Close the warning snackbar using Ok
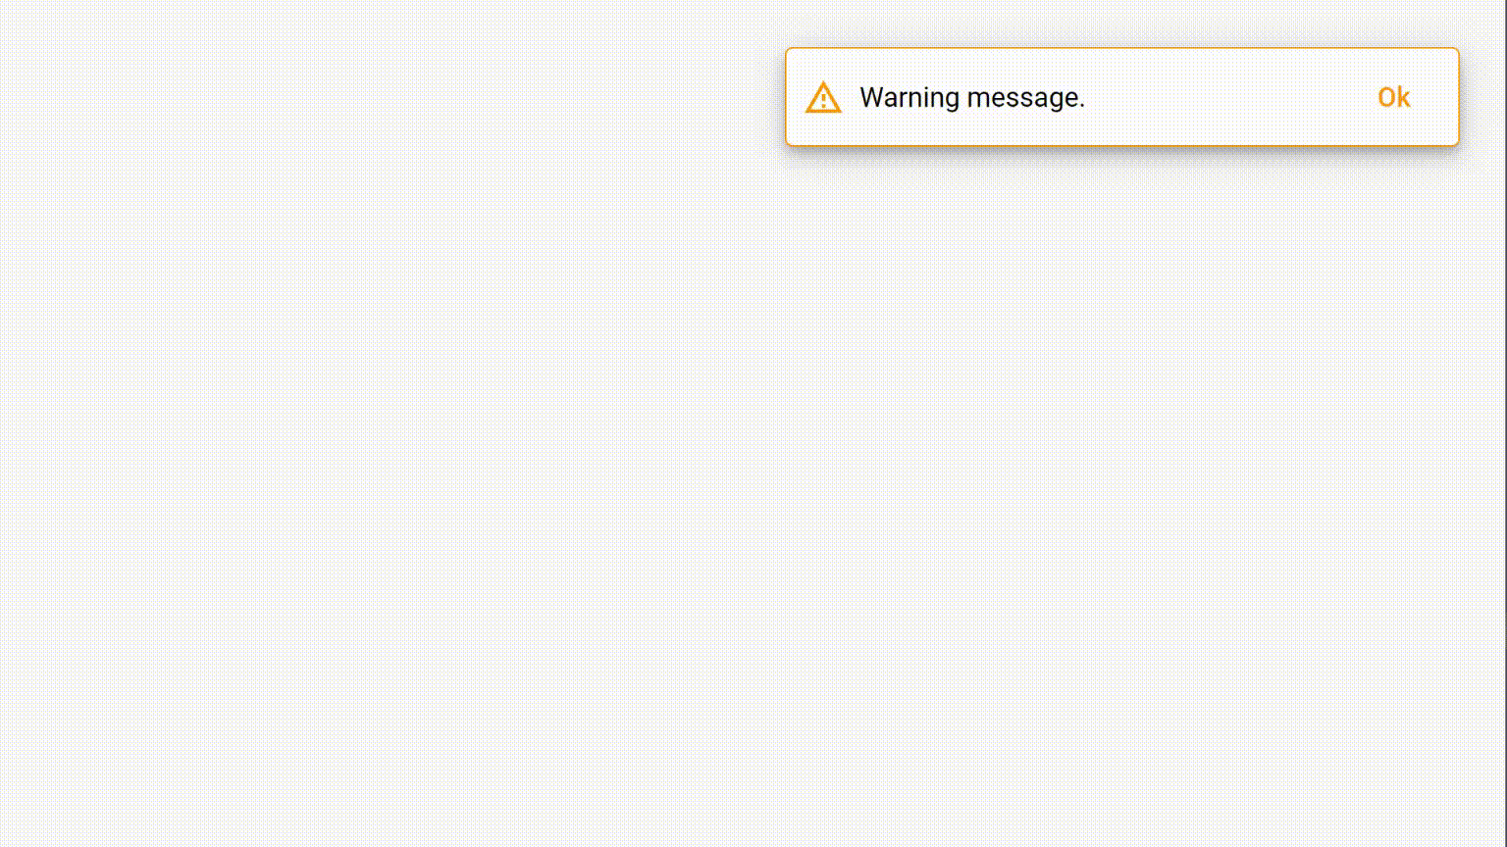The image size is (1507, 847). click(1393, 97)
